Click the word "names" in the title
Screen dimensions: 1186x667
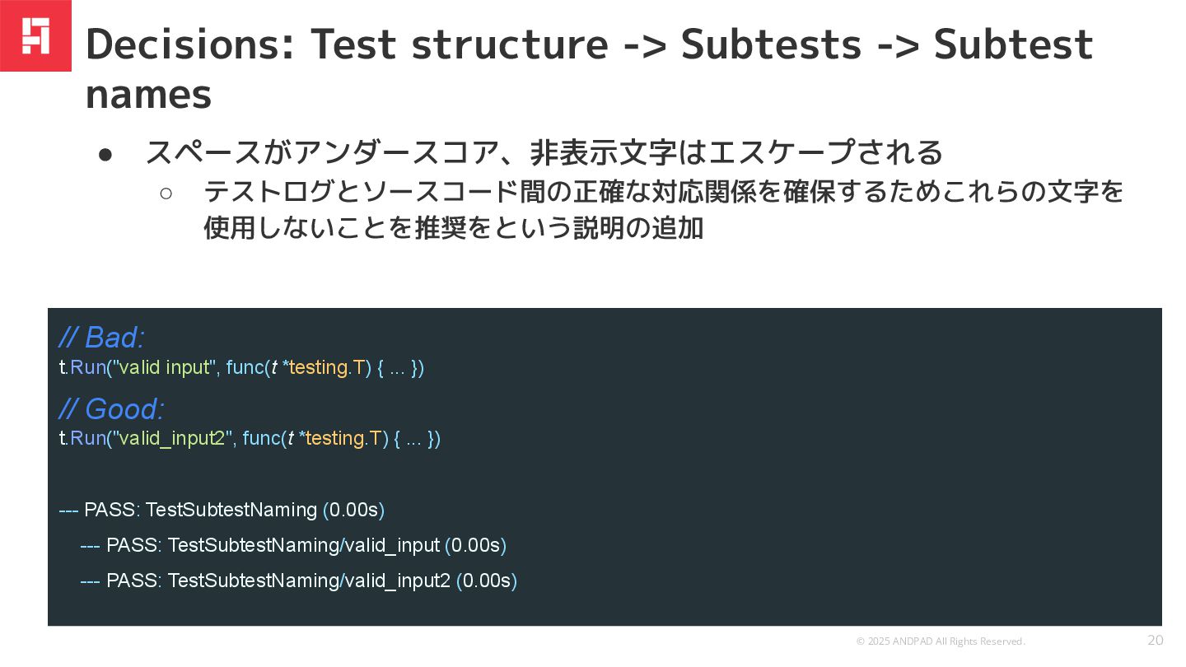point(148,95)
